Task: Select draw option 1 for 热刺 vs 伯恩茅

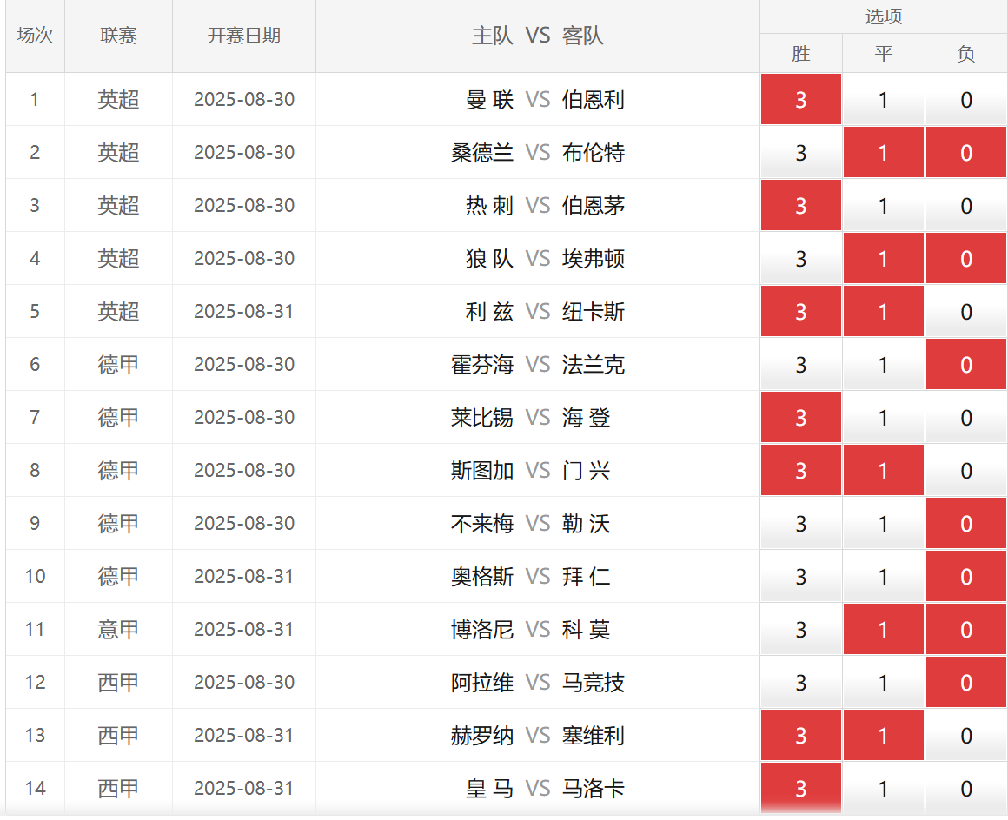Action: (x=883, y=205)
